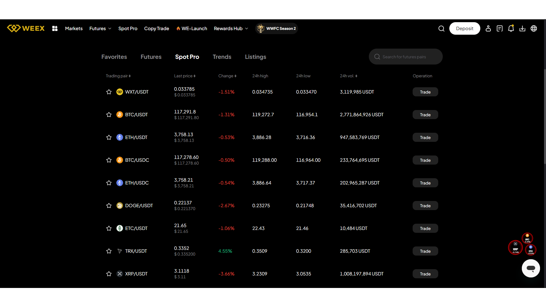Favorite the TRX/USDT pair star

point(109,251)
